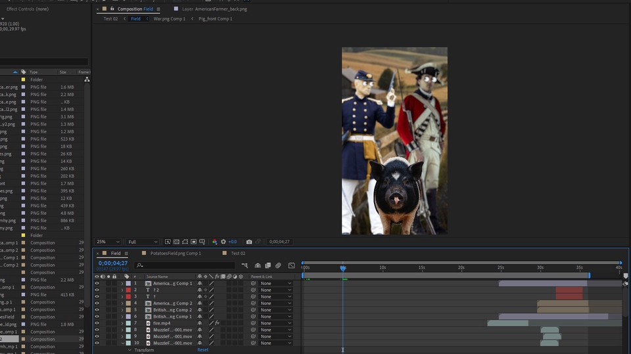Click the fx switch on fire.mp4 layer
This screenshot has width=631, height=354.
[217, 323]
